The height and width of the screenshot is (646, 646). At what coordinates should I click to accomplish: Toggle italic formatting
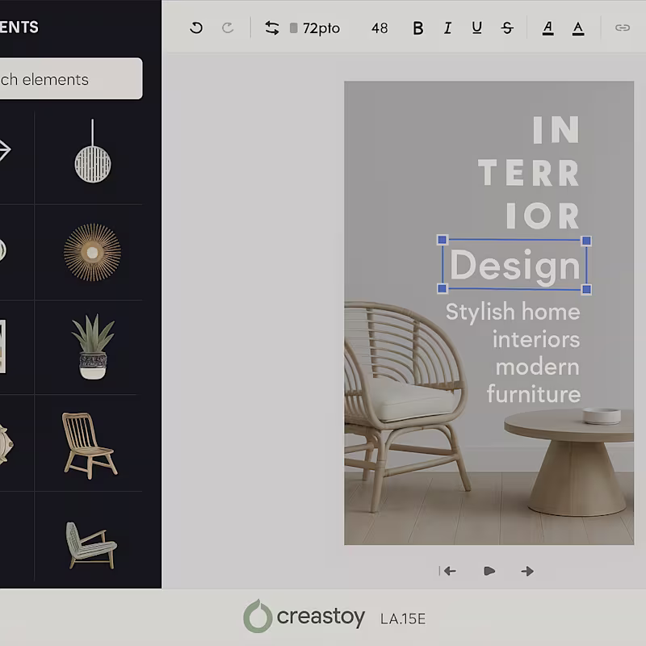coord(447,27)
